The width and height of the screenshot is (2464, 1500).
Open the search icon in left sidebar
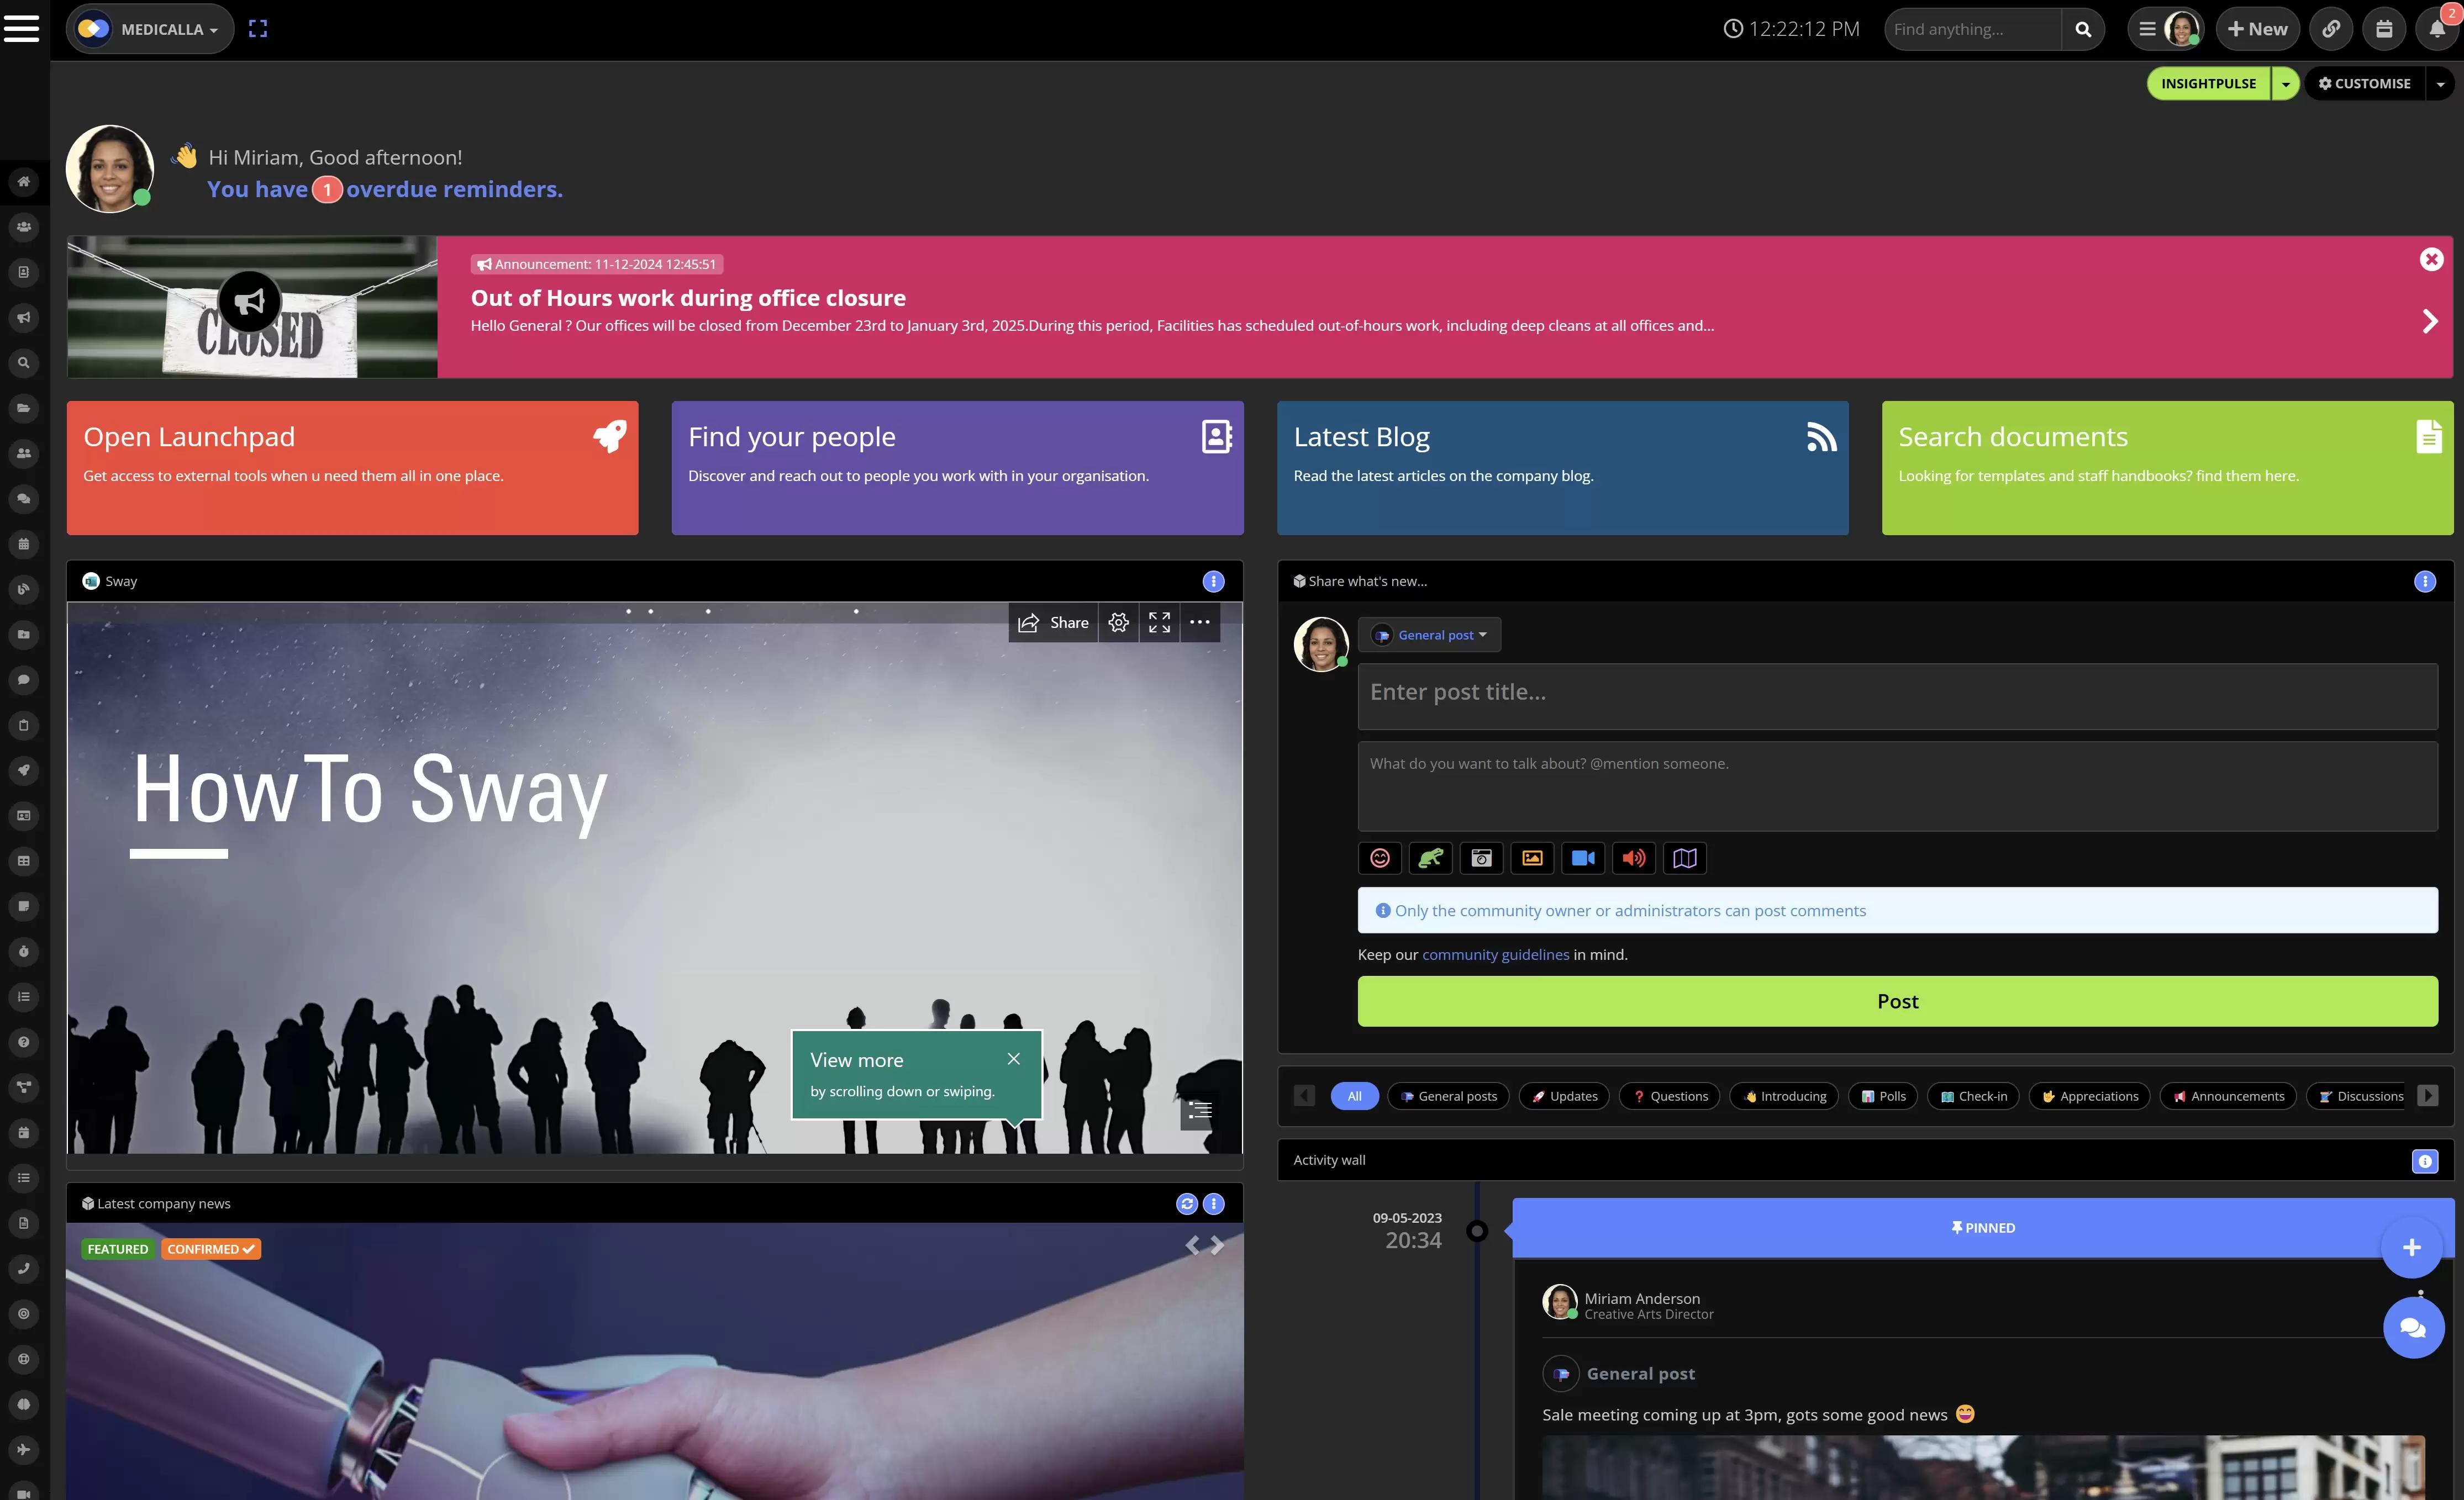point(24,362)
